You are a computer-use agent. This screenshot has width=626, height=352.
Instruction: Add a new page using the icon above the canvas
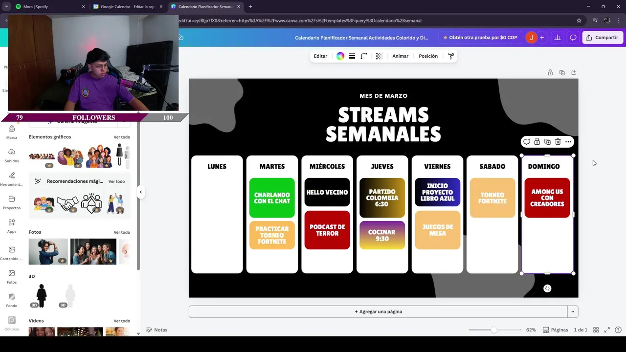pyautogui.click(x=574, y=72)
